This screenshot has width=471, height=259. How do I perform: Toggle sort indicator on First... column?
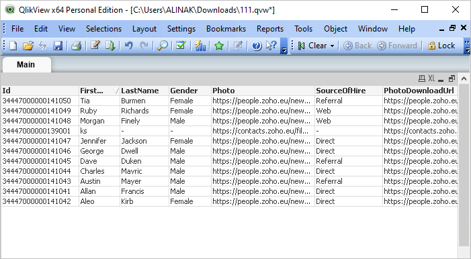tap(117, 91)
